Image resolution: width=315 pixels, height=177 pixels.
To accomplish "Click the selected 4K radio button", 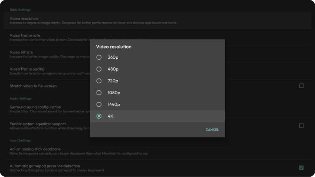I will 99,116.
